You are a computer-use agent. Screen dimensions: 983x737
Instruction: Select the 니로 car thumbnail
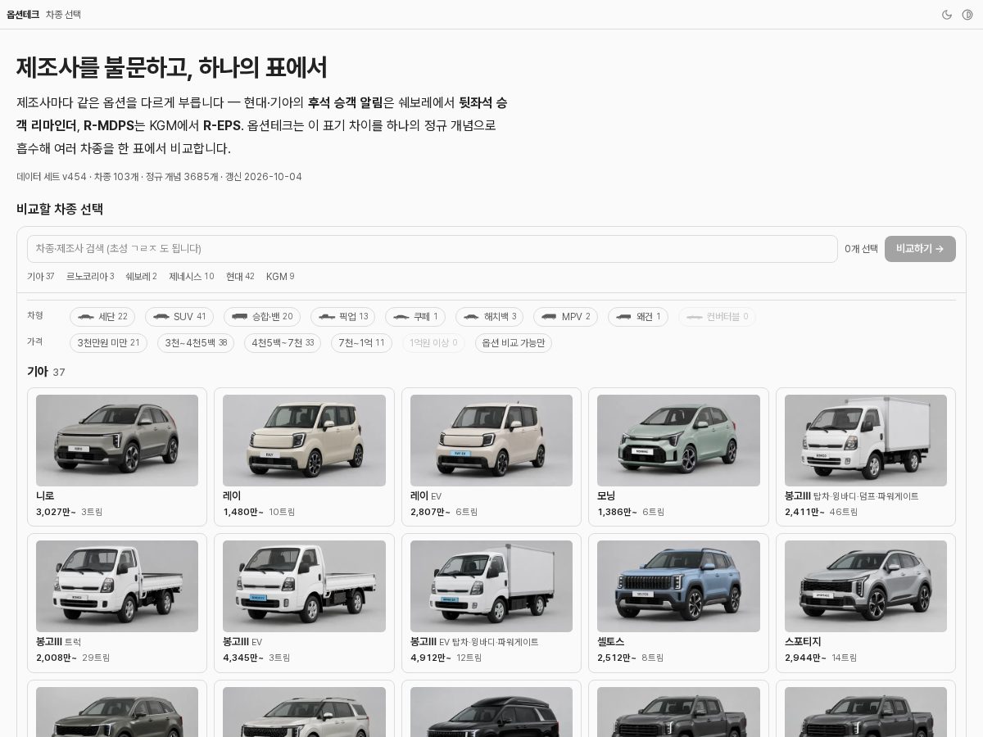[x=117, y=441]
